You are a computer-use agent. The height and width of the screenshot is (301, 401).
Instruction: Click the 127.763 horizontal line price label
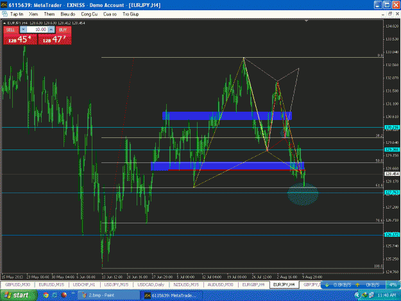(x=392, y=193)
